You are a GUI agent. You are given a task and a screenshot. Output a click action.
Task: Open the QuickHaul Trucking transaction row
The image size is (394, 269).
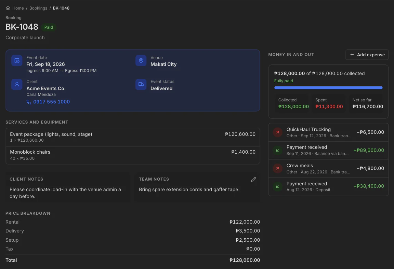[328, 132]
